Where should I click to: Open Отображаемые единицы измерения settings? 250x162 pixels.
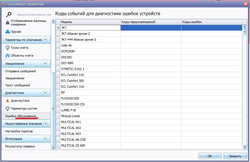[x=29, y=23]
